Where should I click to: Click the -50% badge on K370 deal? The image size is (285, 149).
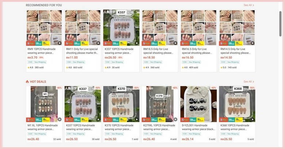click(x=136, y=88)
